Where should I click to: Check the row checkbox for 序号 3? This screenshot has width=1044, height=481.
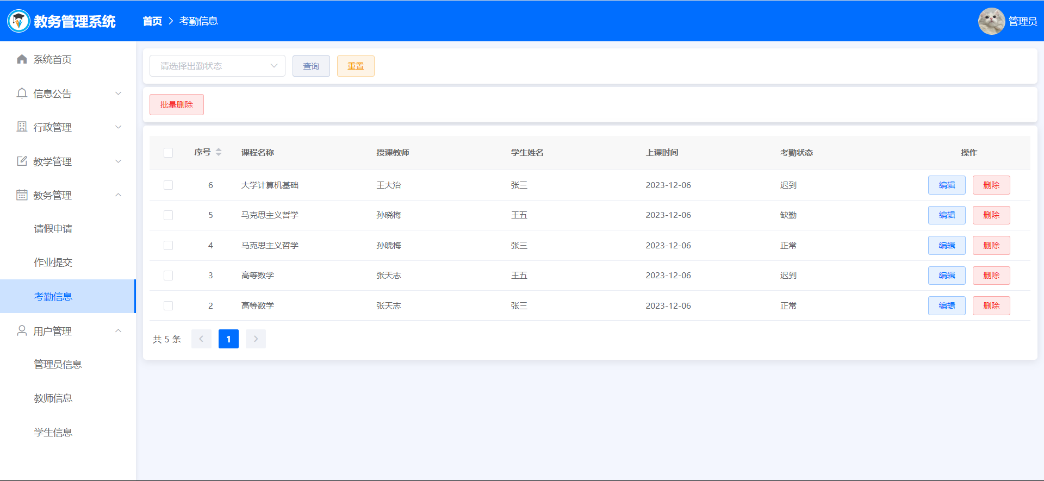pos(168,276)
